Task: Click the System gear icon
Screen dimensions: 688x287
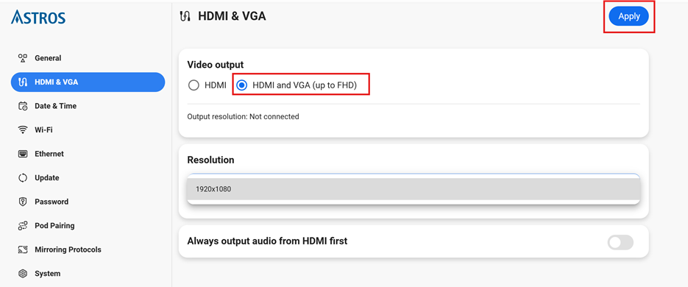Action: tap(23, 274)
